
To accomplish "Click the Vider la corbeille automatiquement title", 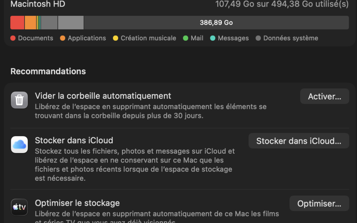I will [x=103, y=96].
